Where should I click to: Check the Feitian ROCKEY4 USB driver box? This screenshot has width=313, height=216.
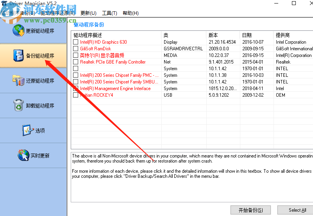coord(76,95)
